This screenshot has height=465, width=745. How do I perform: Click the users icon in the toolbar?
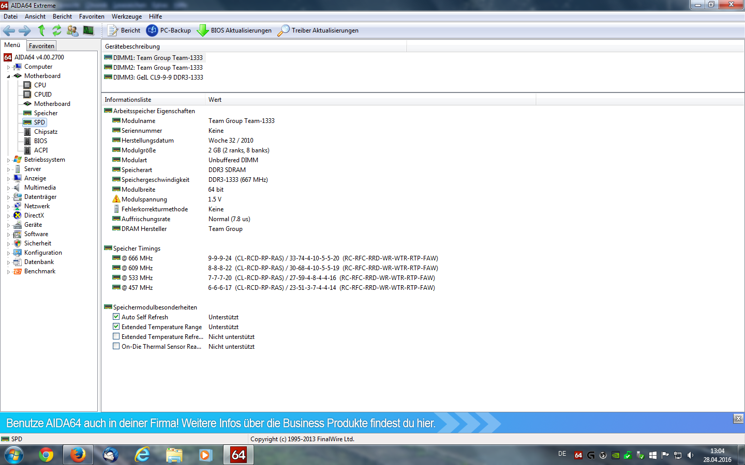(x=72, y=30)
